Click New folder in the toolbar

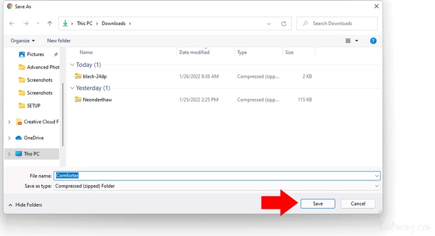click(x=59, y=41)
